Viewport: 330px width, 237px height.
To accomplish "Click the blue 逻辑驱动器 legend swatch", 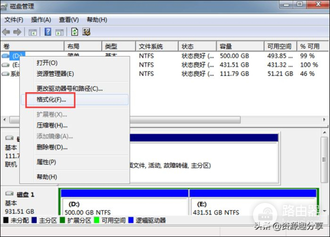I will (131, 220).
